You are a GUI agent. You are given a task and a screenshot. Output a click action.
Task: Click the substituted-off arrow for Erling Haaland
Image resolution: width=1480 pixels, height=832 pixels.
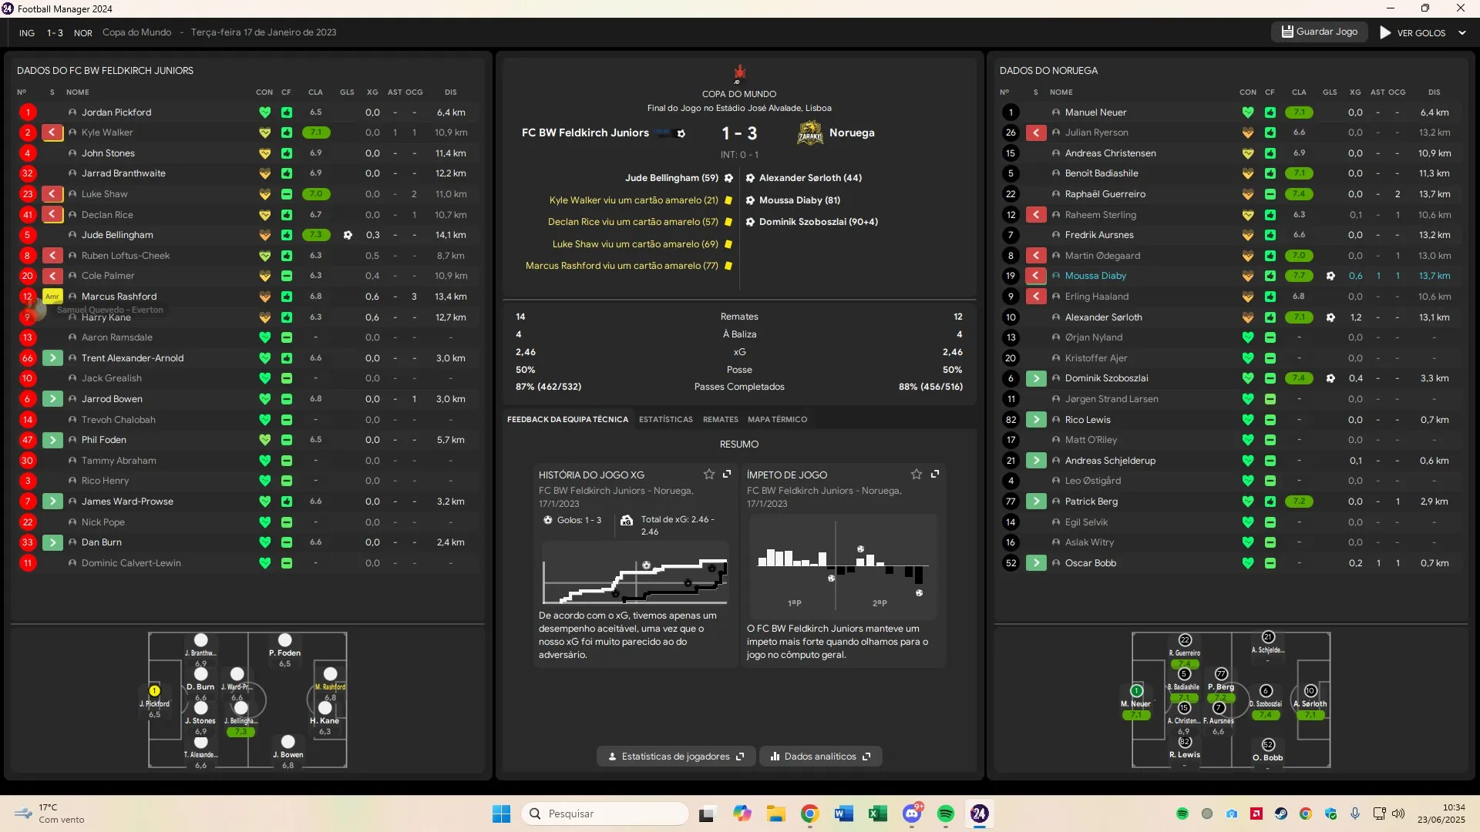(x=1036, y=297)
